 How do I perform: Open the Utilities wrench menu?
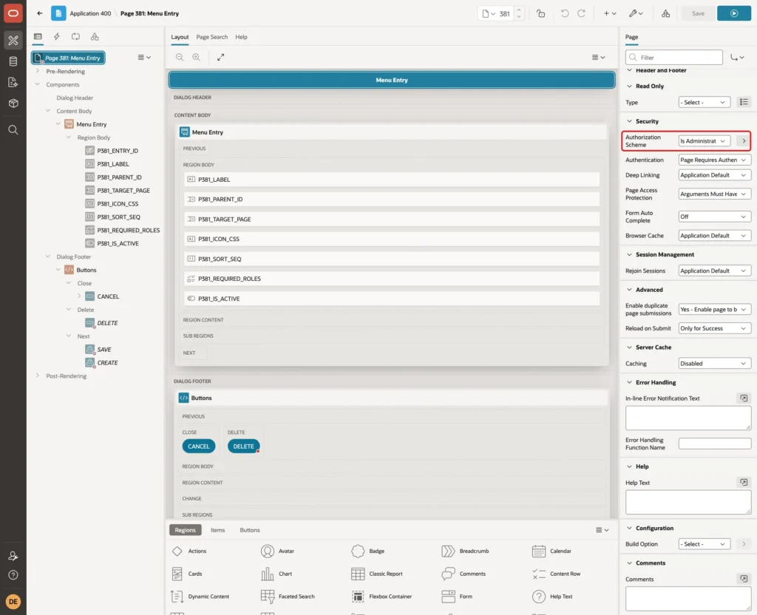coord(635,13)
